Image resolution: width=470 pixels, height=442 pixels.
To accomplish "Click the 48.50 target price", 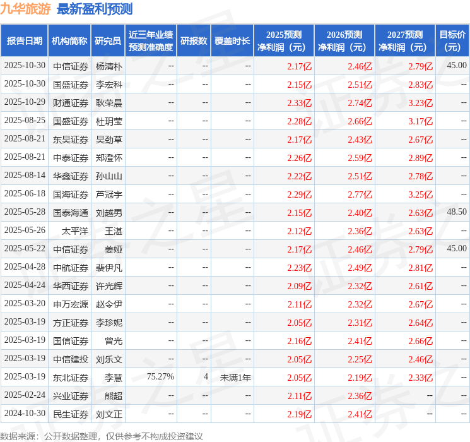I will 457,212.
